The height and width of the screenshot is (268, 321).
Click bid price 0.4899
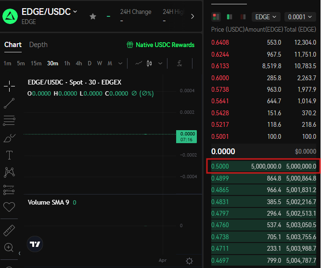point(220,178)
